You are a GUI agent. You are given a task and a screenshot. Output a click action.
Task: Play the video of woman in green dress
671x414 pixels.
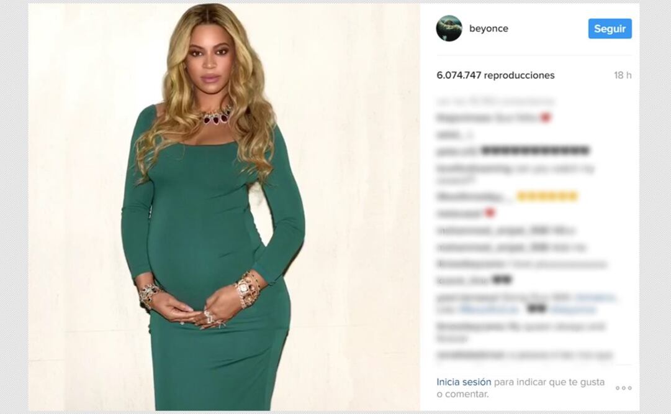pyautogui.click(x=224, y=206)
